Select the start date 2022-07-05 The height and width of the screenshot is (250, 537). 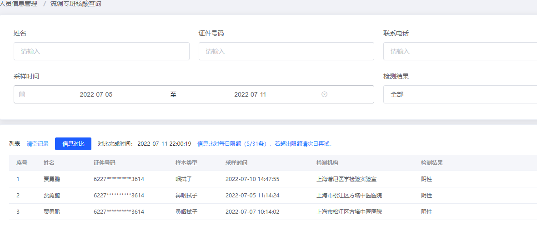pos(96,95)
